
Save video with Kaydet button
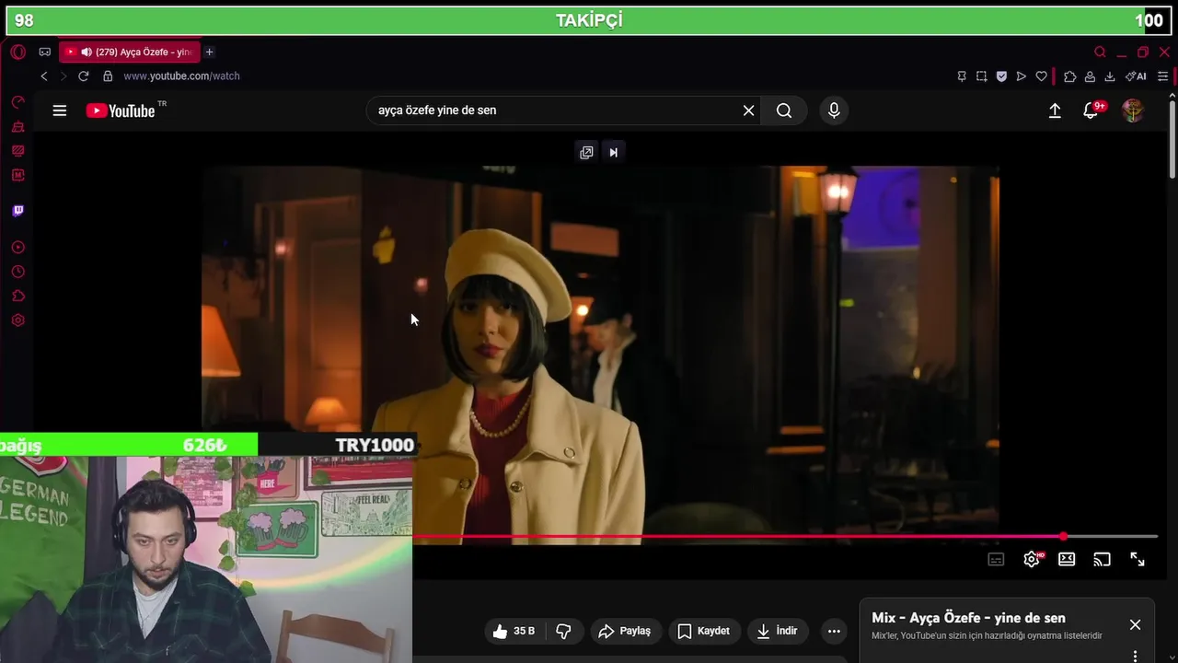[x=704, y=631]
